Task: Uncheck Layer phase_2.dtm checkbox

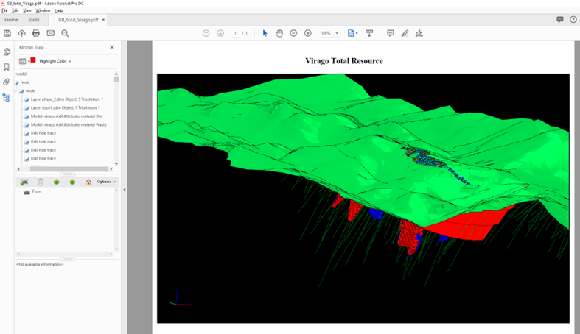Action: point(27,100)
